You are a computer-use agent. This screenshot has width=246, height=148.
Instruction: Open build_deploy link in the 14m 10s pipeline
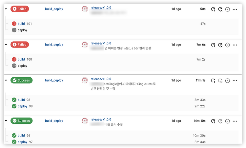coord(54,121)
